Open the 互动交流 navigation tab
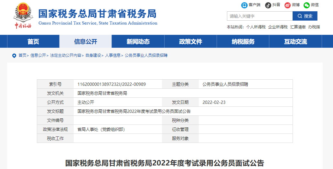Image resolution: width=333 pixels, height=169 pixels. (x=295, y=42)
